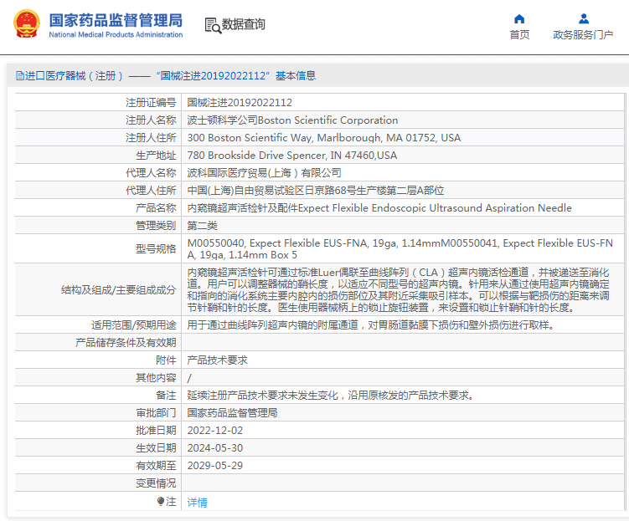Click the 代理人名称 row label
Viewport: 629px width, 521px height.
pyautogui.click(x=151, y=173)
